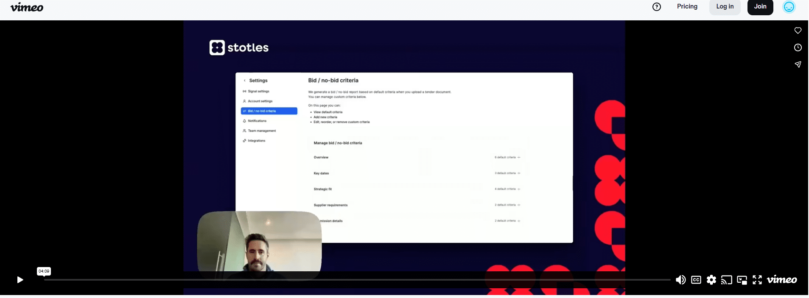Viewport: 809px width, 298px height.
Task: Go to Vimeo home via top-left logo
Action: click(27, 7)
